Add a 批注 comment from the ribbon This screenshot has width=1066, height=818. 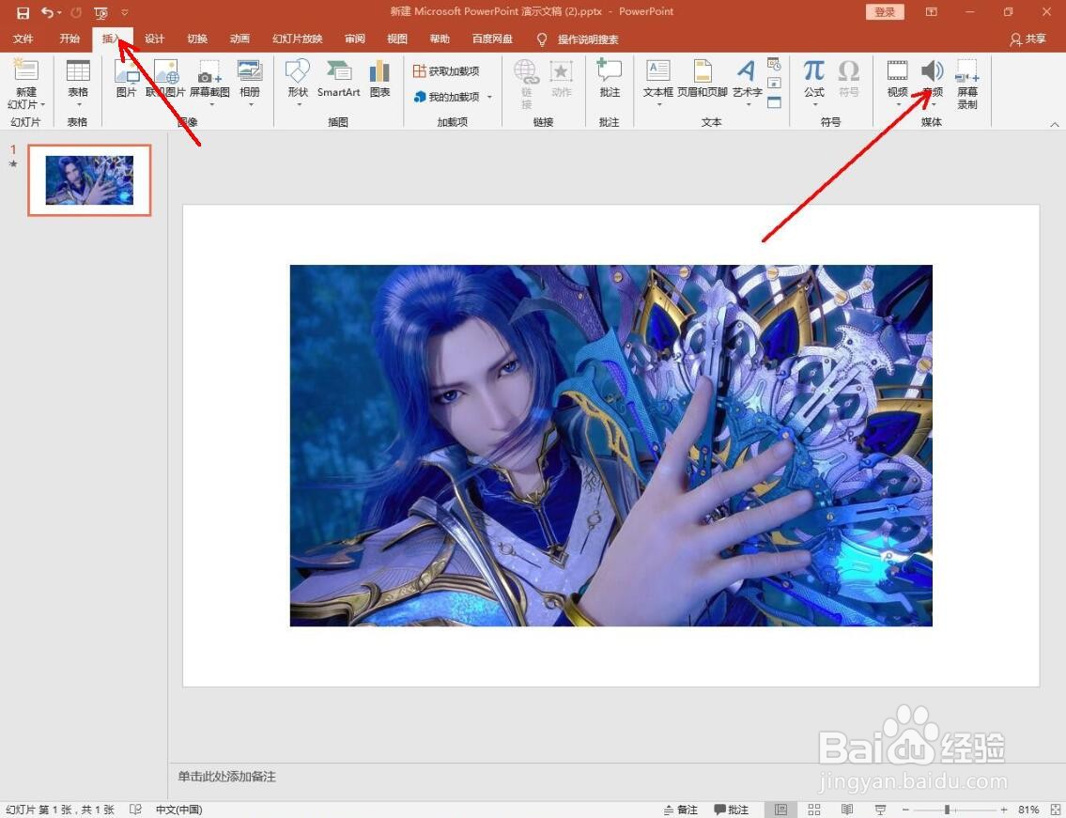point(610,79)
